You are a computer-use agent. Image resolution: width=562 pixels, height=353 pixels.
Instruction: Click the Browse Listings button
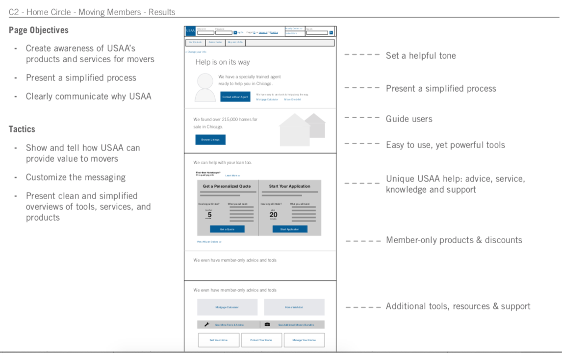[x=210, y=140]
